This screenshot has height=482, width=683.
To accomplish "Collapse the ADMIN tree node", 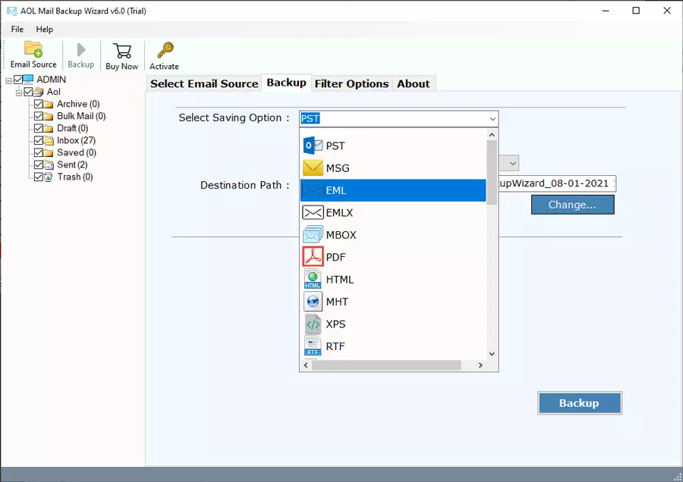I will pyautogui.click(x=8, y=81).
